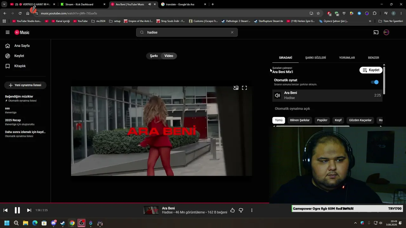The width and height of the screenshot is (406, 228).
Task: Toggle the Otomatik oynat switch
Action: [x=375, y=82]
